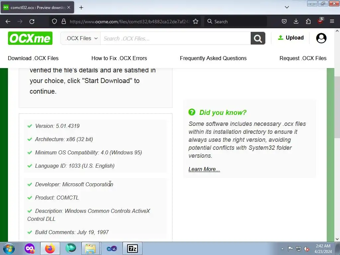Open the user account profile icon
Image resolution: width=340 pixels, height=255 pixels.
point(321,38)
